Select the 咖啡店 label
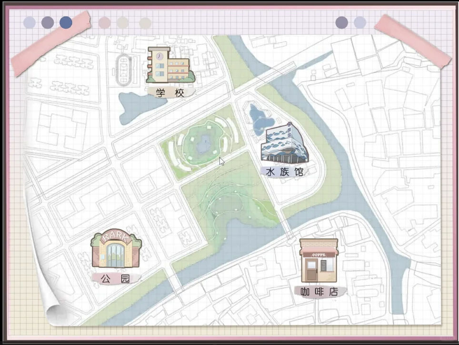The image size is (459, 345). point(319,292)
